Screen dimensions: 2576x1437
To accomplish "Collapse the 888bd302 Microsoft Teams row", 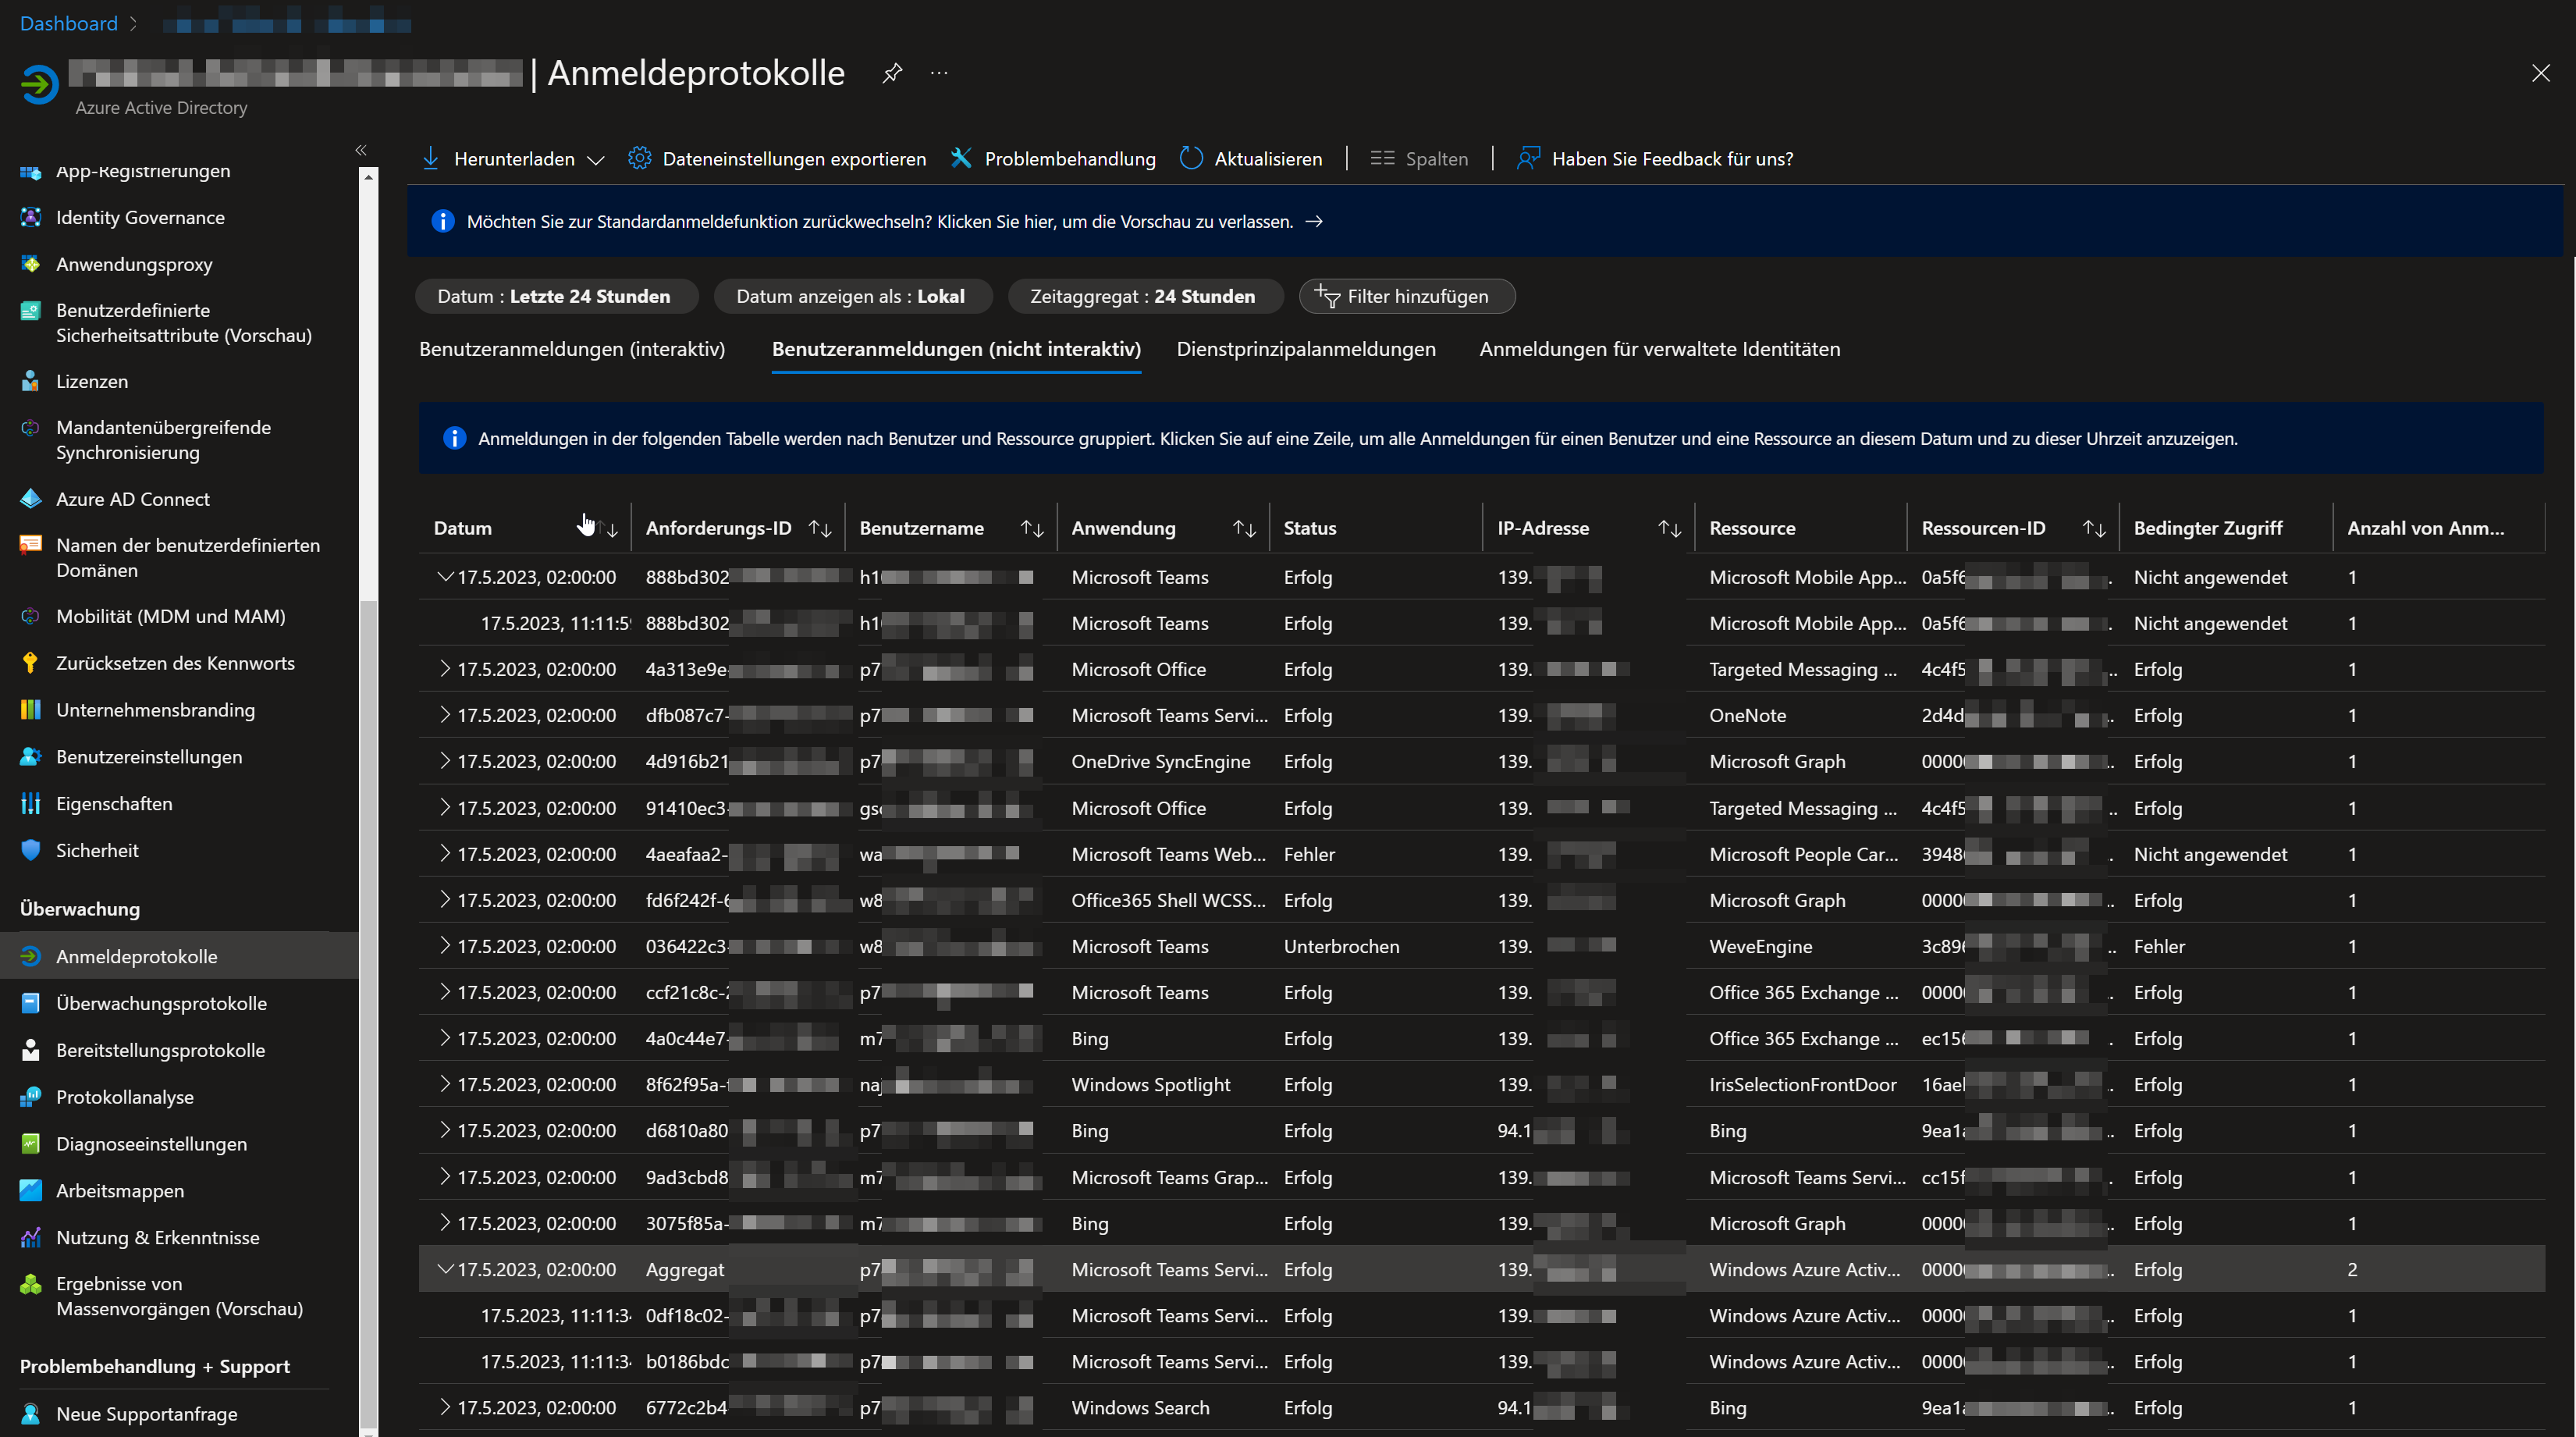I will coord(445,577).
